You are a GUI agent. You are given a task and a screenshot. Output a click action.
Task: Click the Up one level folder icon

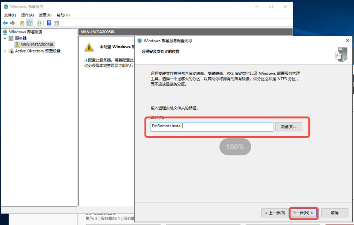pos(22,23)
